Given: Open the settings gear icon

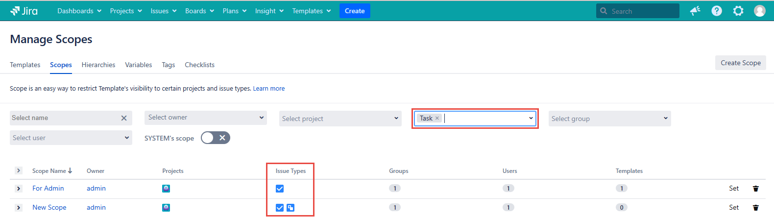Looking at the screenshot, I should [x=738, y=11].
